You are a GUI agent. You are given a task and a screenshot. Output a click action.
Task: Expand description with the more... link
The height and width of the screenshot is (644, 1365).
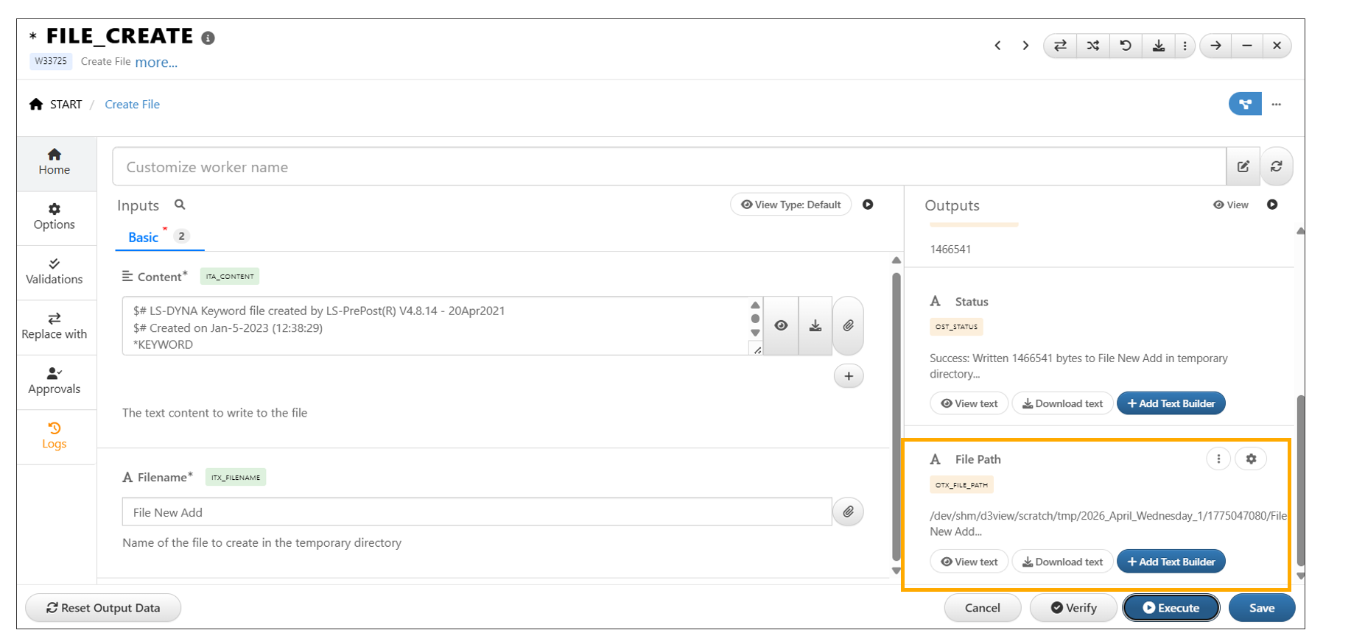[x=156, y=63]
